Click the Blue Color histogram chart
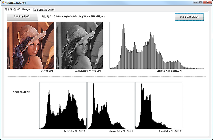213x140 pixels. pos(159,105)
